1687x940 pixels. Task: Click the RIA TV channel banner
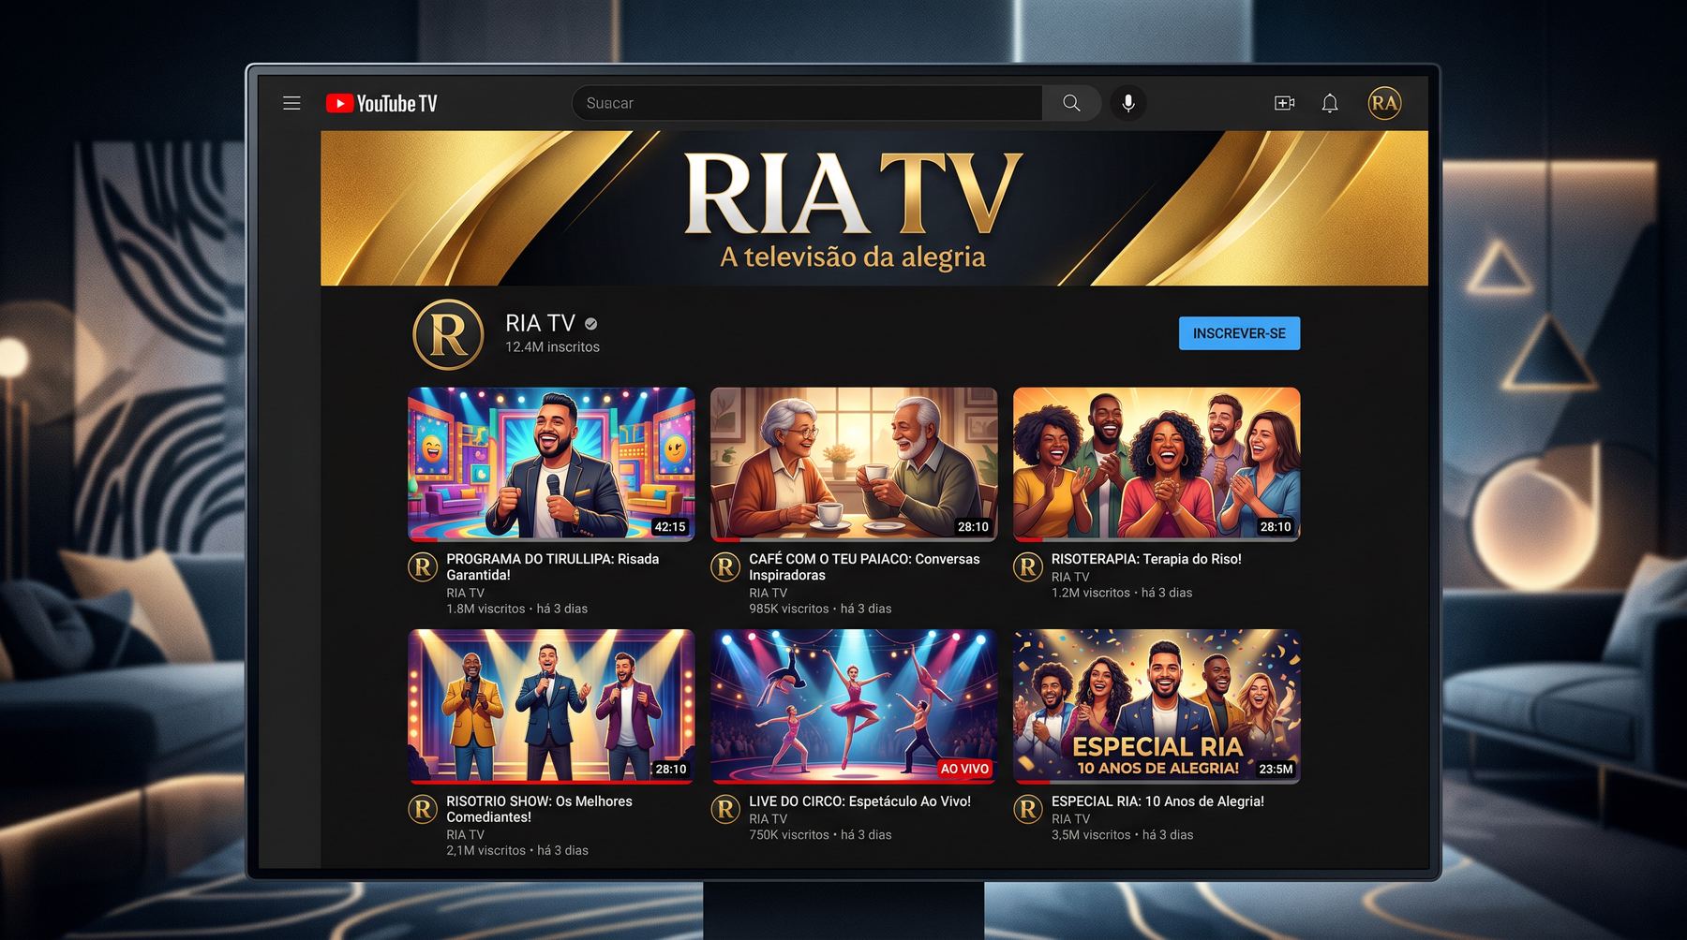click(874, 208)
